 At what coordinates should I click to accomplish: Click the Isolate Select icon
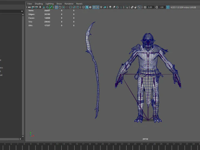tap(127, 7)
